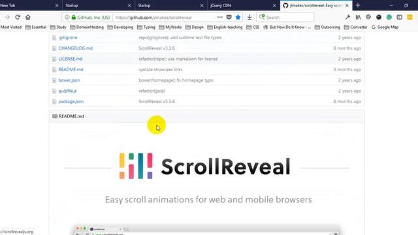
Task: Click ScrollReveal v3.3.6 on package.json row
Action: click(x=157, y=102)
